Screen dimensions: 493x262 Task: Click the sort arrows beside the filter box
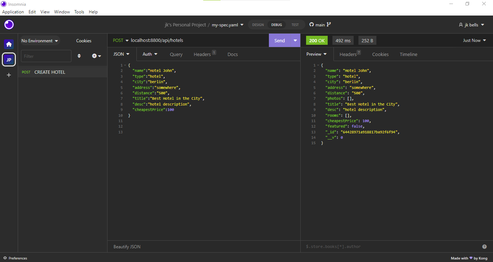(79, 56)
